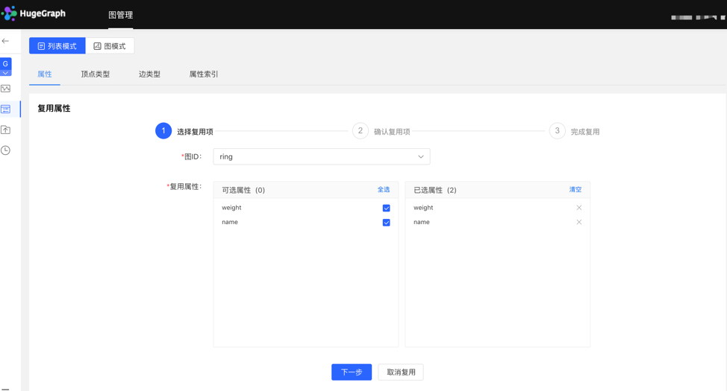Open the 边类型 tab
Viewport: 727px width, 391px height.
pyautogui.click(x=149, y=74)
